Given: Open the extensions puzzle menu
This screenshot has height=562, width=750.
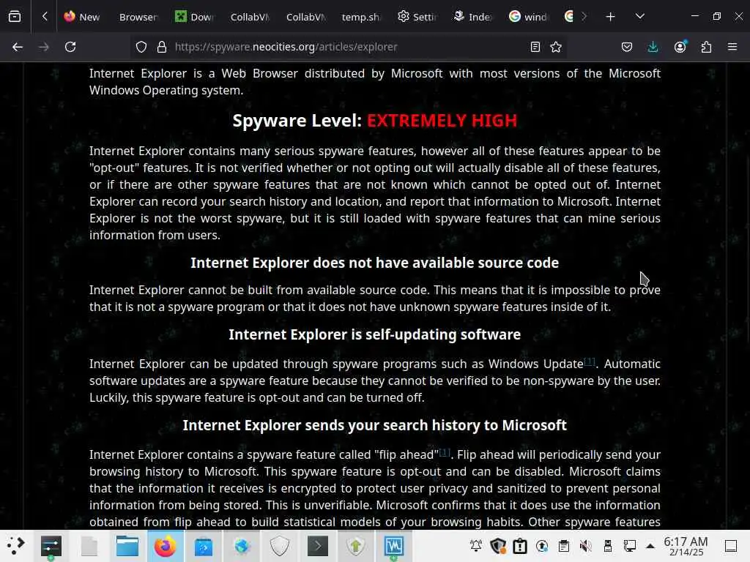Looking at the screenshot, I should (x=706, y=47).
